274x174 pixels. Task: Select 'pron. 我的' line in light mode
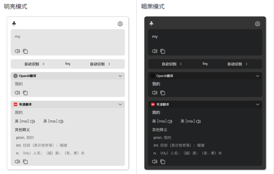point(25,138)
